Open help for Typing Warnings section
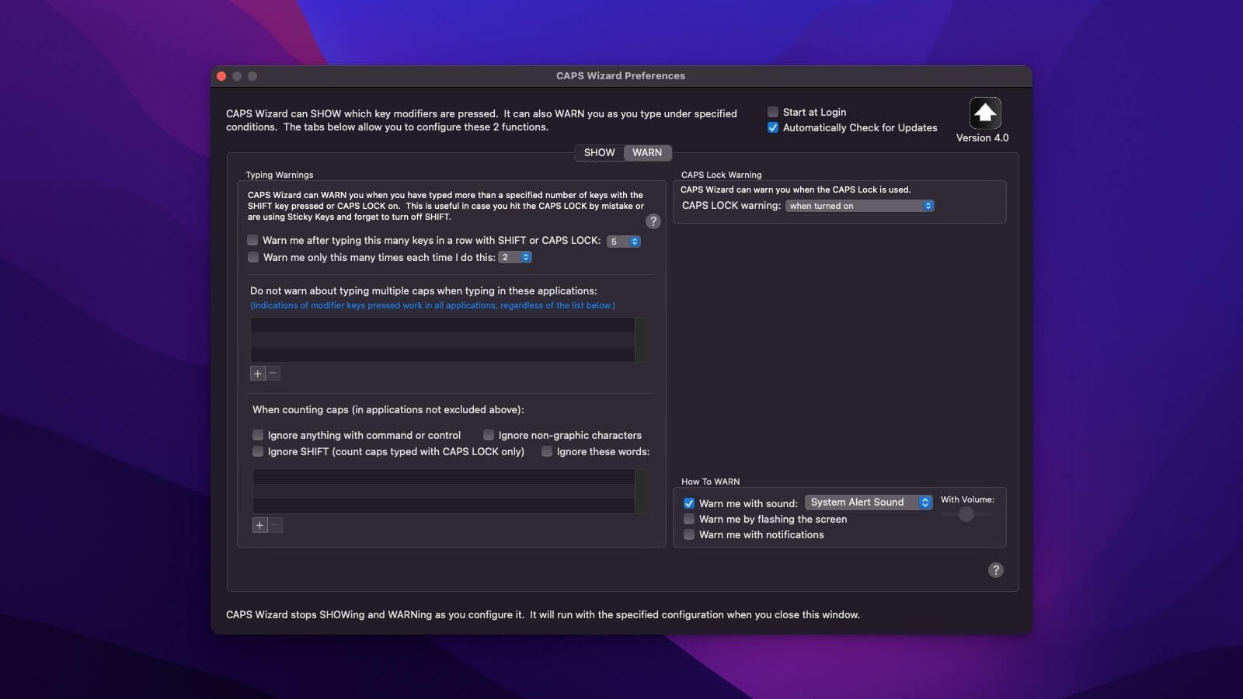 (x=653, y=221)
